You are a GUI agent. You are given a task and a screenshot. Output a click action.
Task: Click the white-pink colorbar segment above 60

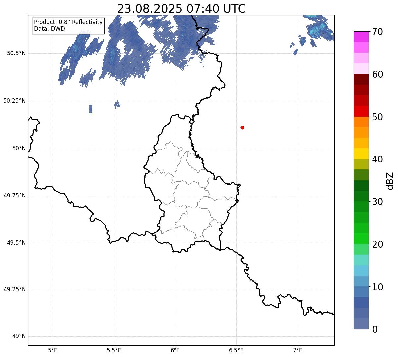(x=361, y=69)
